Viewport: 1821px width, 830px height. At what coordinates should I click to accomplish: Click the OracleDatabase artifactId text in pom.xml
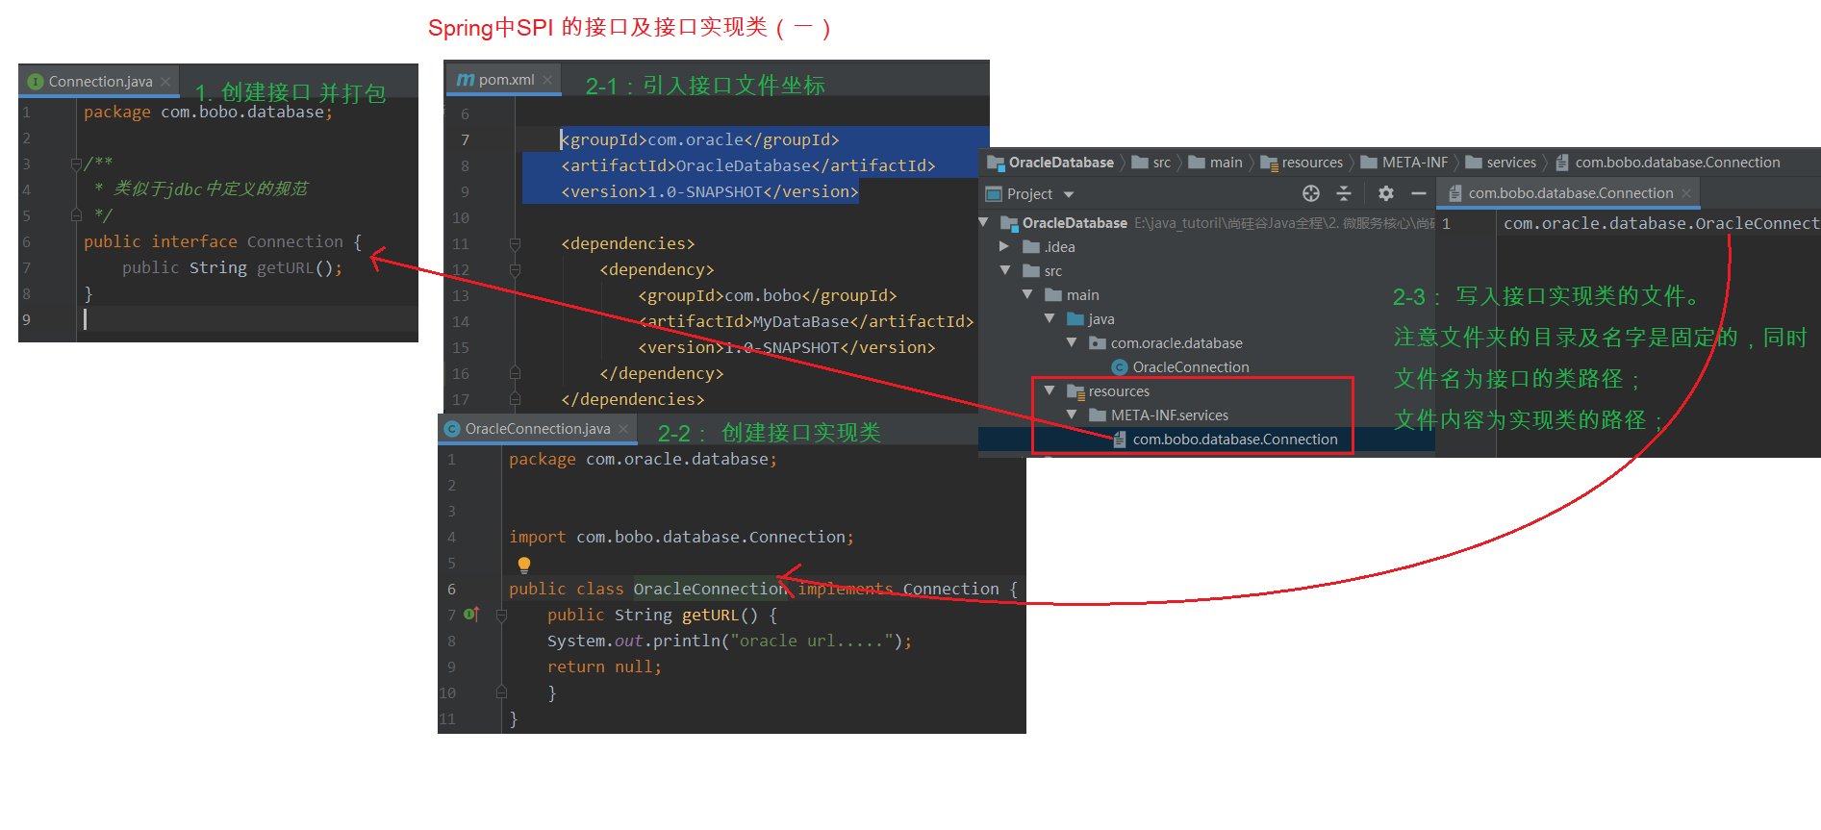pos(744,165)
